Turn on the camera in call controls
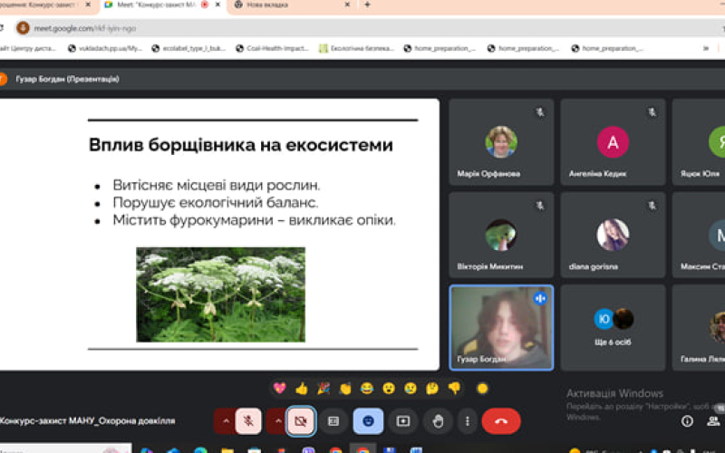Screen dimensions: 725x453 tap(301, 420)
